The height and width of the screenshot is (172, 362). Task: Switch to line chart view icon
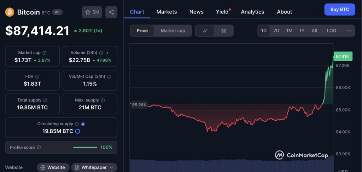coord(205,31)
